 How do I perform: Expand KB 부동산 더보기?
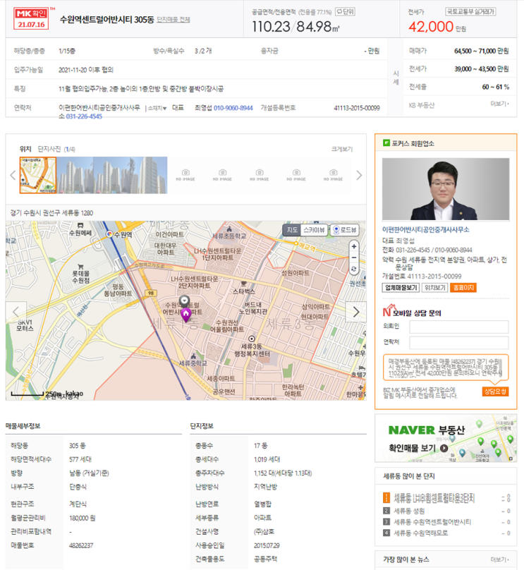tap(499, 104)
